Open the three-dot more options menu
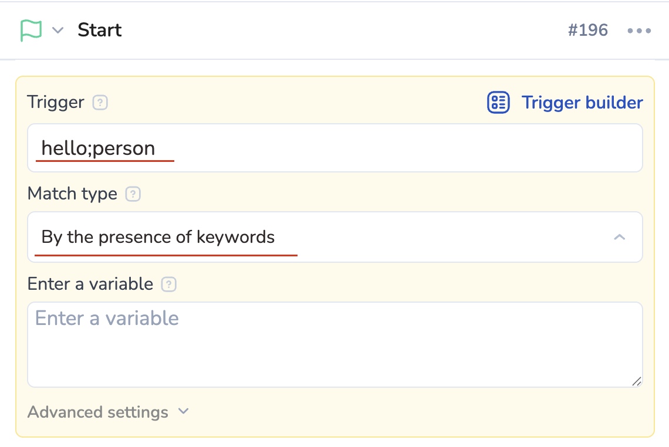This screenshot has width=669, height=447. pyautogui.click(x=639, y=31)
